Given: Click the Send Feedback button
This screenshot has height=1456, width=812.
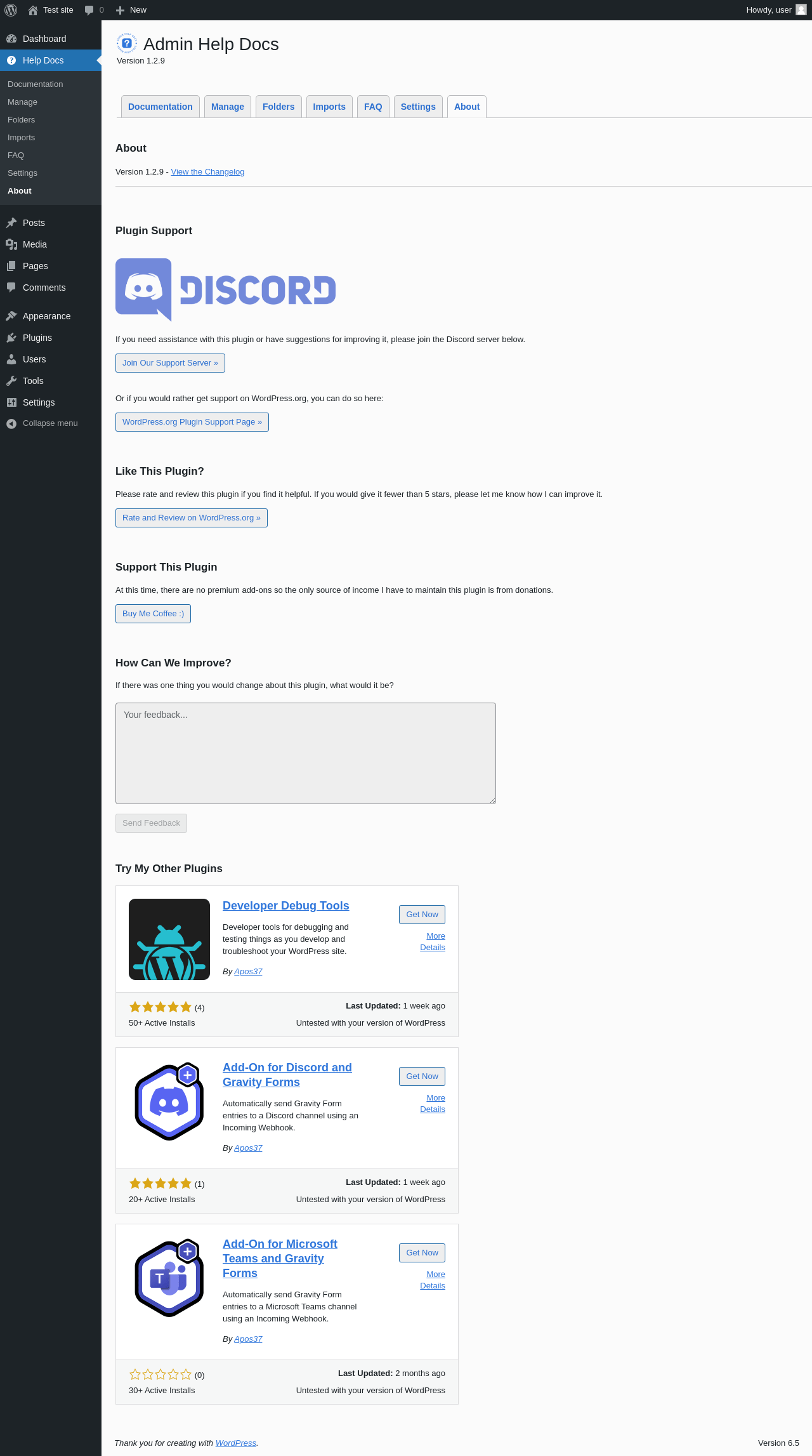Looking at the screenshot, I should point(151,823).
